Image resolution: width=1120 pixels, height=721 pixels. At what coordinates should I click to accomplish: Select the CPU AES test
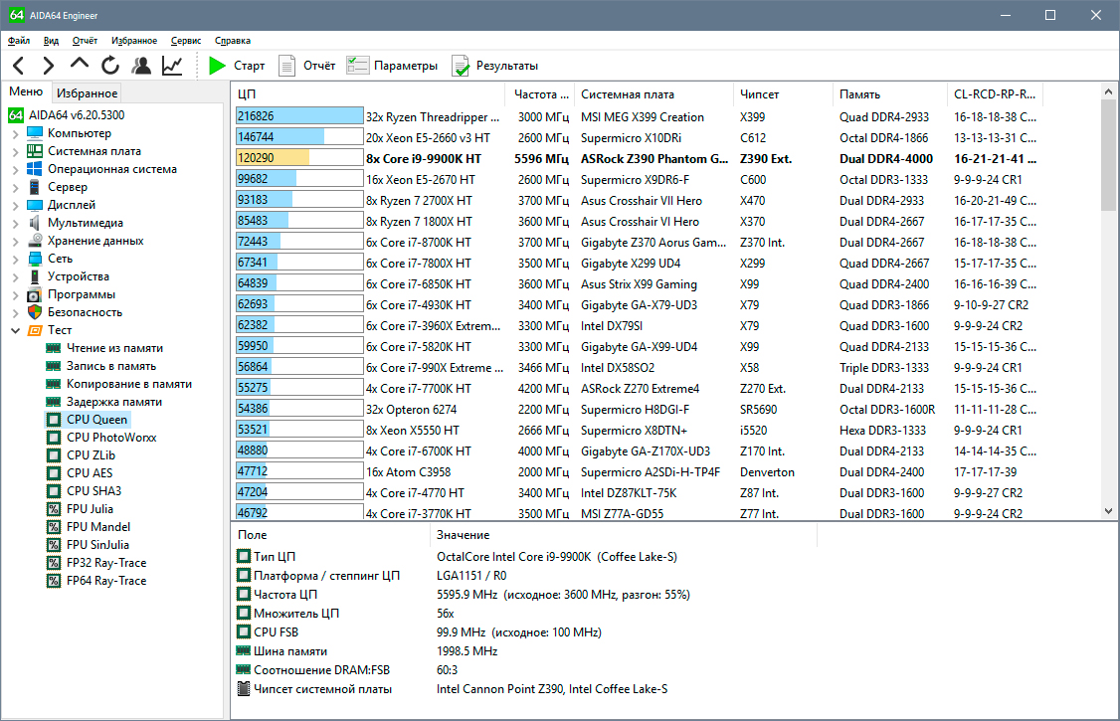click(80, 472)
